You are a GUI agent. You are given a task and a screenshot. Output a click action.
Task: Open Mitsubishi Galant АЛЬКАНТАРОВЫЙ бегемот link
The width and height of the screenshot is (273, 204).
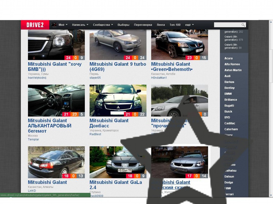(49, 126)
